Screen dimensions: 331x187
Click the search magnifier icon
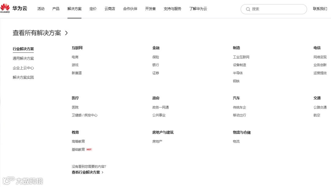pyautogui.click(x=248, y=9)
